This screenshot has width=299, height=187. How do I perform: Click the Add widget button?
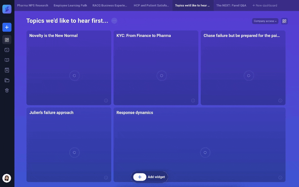(149, 177)
